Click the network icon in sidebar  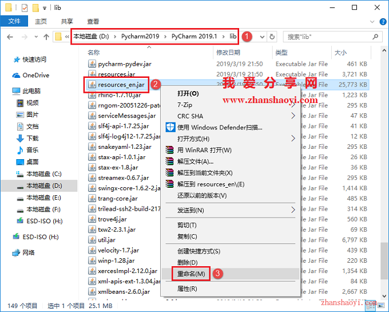(x=16, y=252)
